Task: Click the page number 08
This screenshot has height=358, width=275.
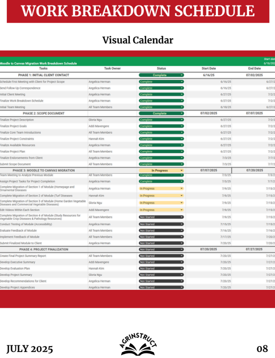Action: 262,349
